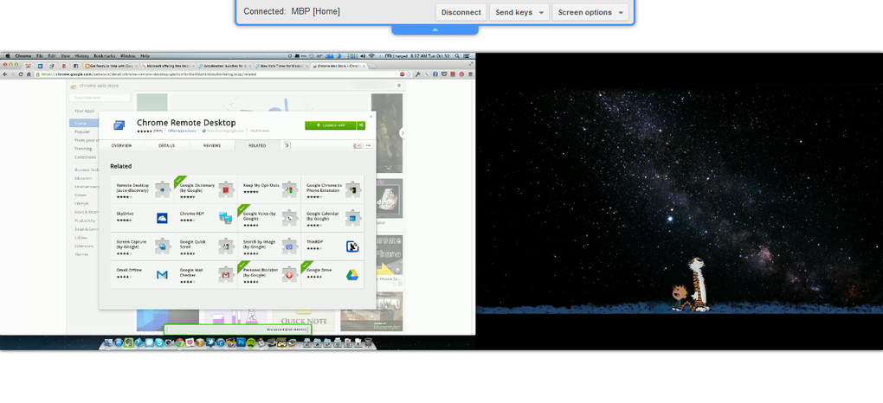The image size is (883, 403).
Task: Switch to the Details tab
Action: pos(167,146)
